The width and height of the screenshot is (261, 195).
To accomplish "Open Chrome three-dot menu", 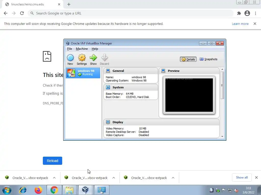I will pos(255,13).
